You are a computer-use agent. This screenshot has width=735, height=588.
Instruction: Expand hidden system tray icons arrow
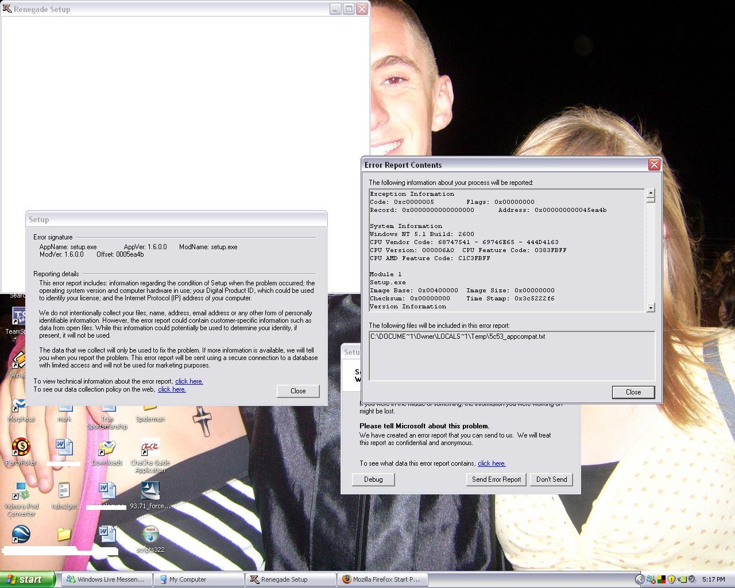point(639,579)
